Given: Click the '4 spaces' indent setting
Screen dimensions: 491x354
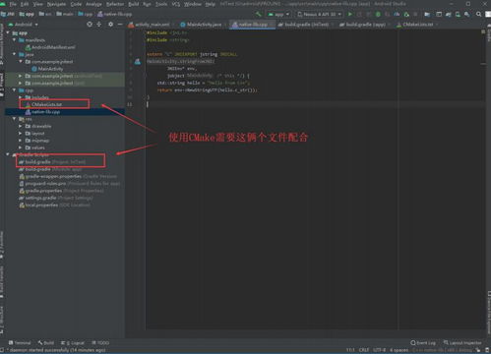Looking at the screenshot, I should (x=399, y=350).
